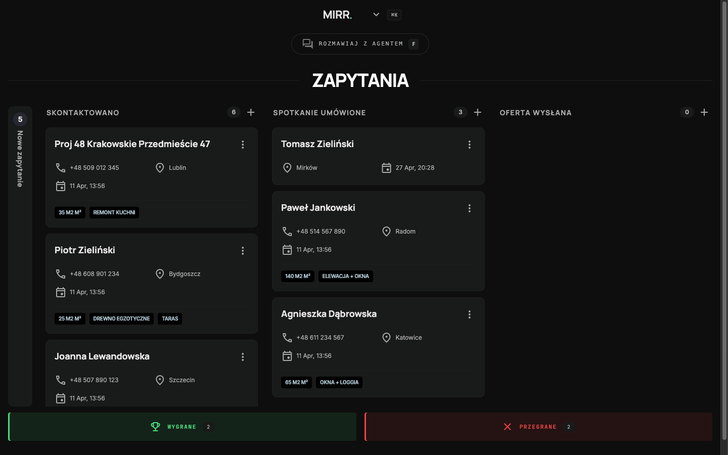
Task: Click phone icon beside +48 507 890 123
Action: tap(61, 380)
